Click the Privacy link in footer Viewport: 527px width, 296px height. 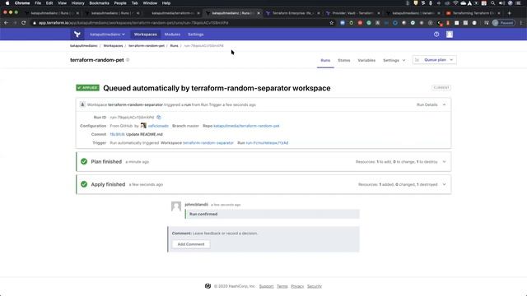click(297, 286)
